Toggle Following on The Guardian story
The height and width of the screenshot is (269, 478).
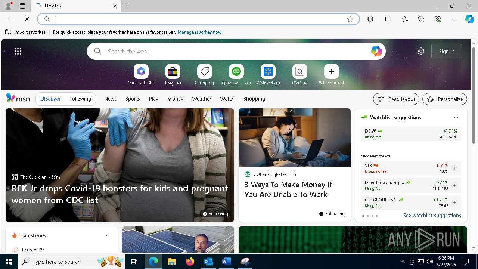coord(215,214)
